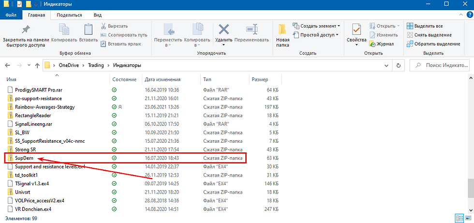Create a Новая папка folder
The image size is (474, 223).
(x=282, y=35)
